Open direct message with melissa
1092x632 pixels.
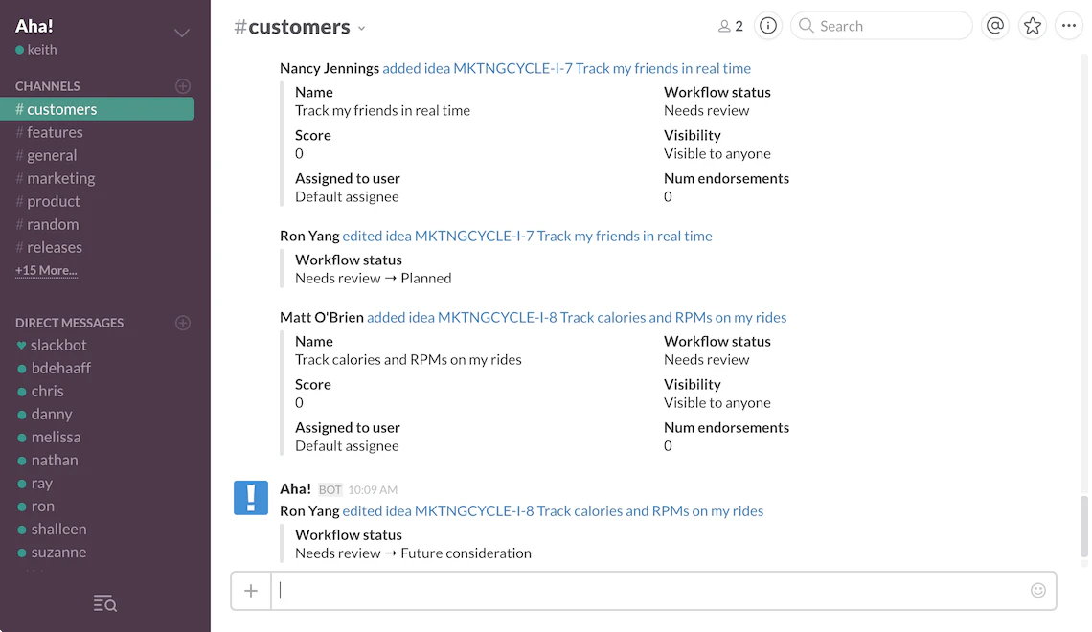[x=56, y=437]
